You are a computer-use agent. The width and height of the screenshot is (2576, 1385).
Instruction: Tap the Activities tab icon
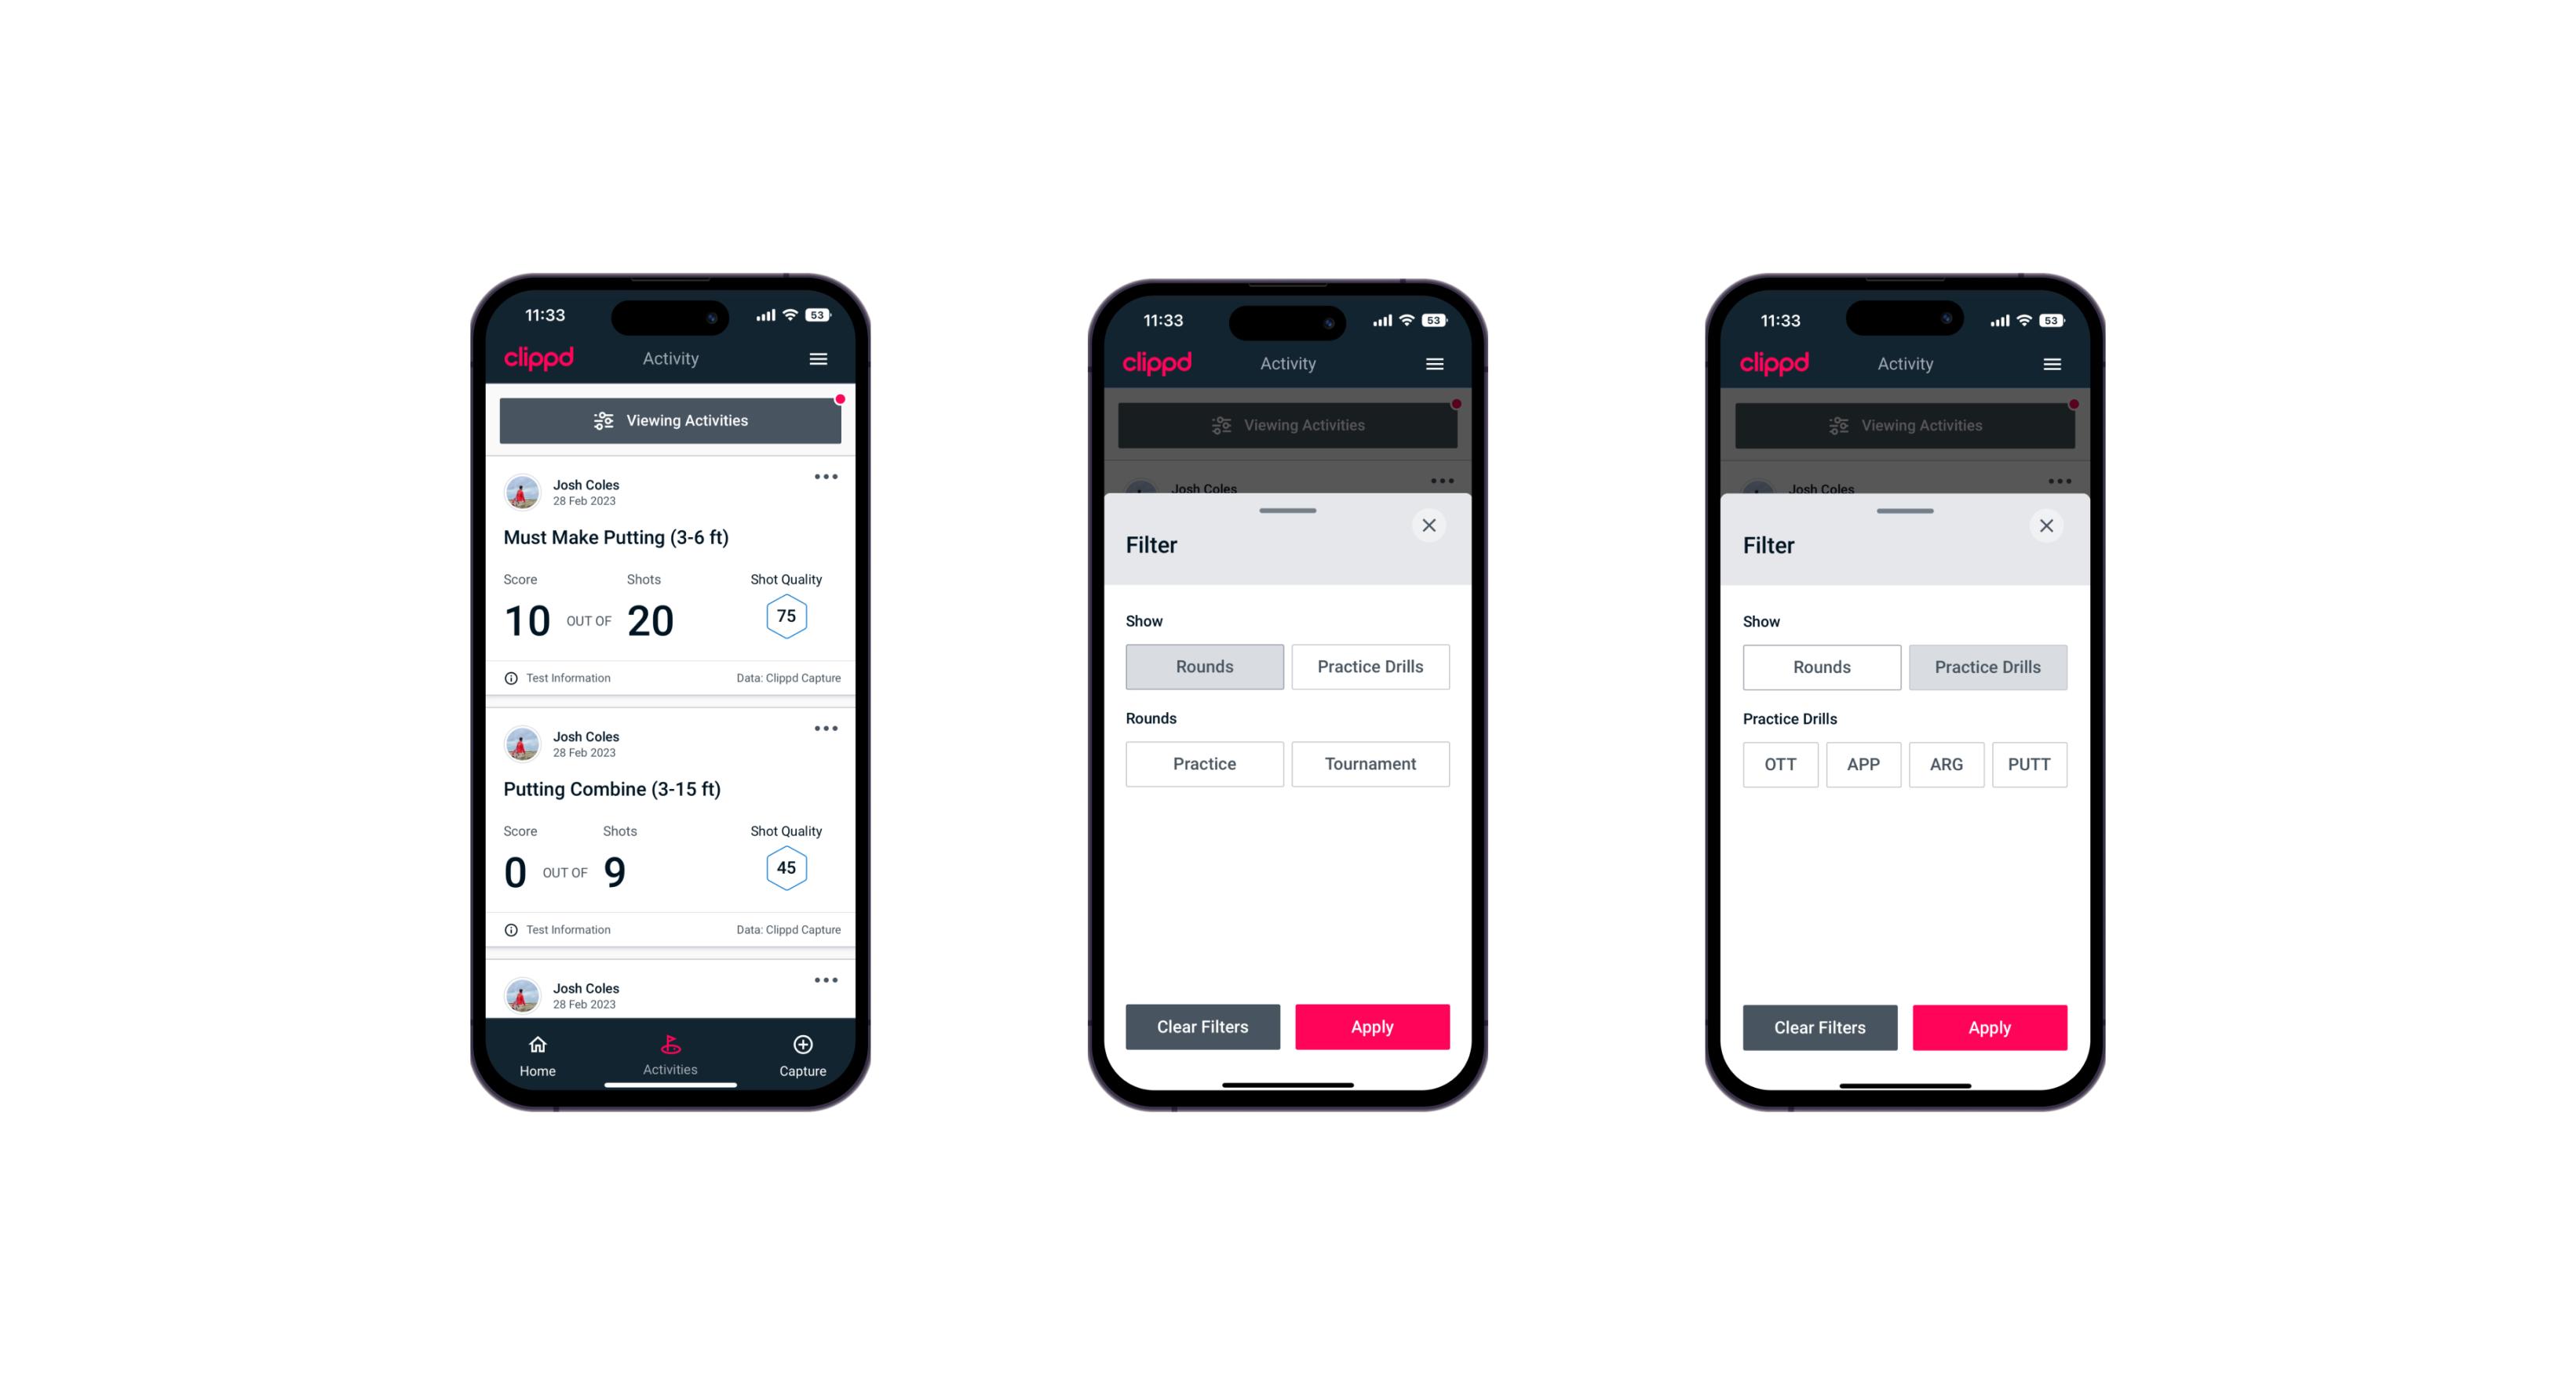click(671, 1047)
